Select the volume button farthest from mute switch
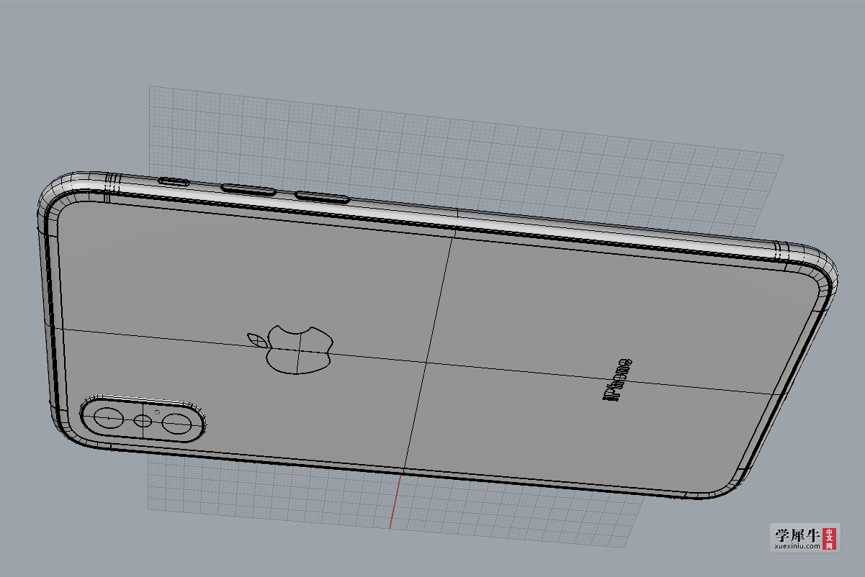Image resolution: width=865 pixels, height=577 pixels. click(323, 197)
